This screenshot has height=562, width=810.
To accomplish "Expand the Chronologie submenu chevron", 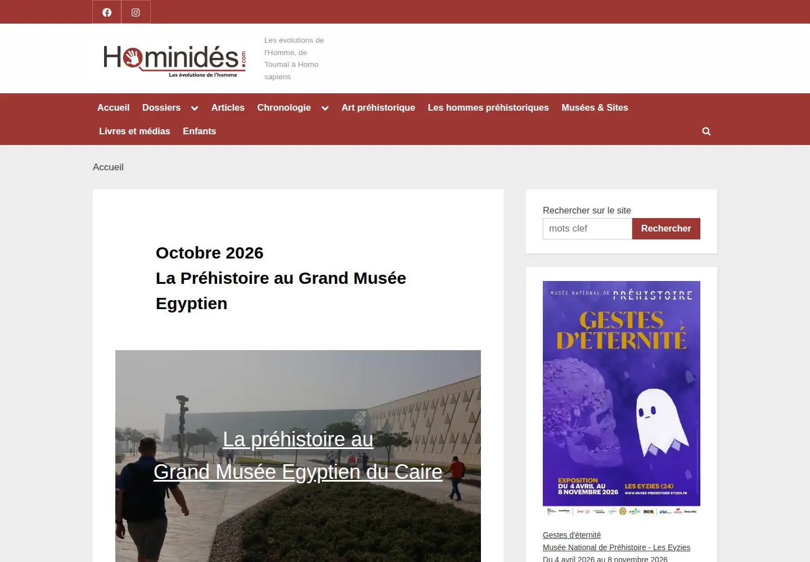I will (x=325, y=108).
